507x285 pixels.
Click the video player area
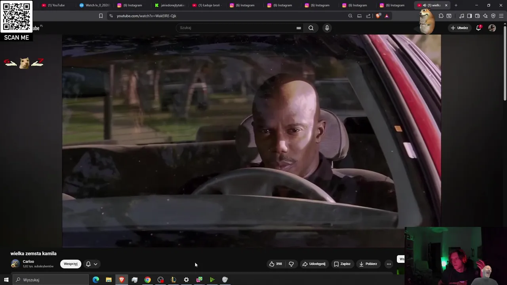click(x=252, y=141)
